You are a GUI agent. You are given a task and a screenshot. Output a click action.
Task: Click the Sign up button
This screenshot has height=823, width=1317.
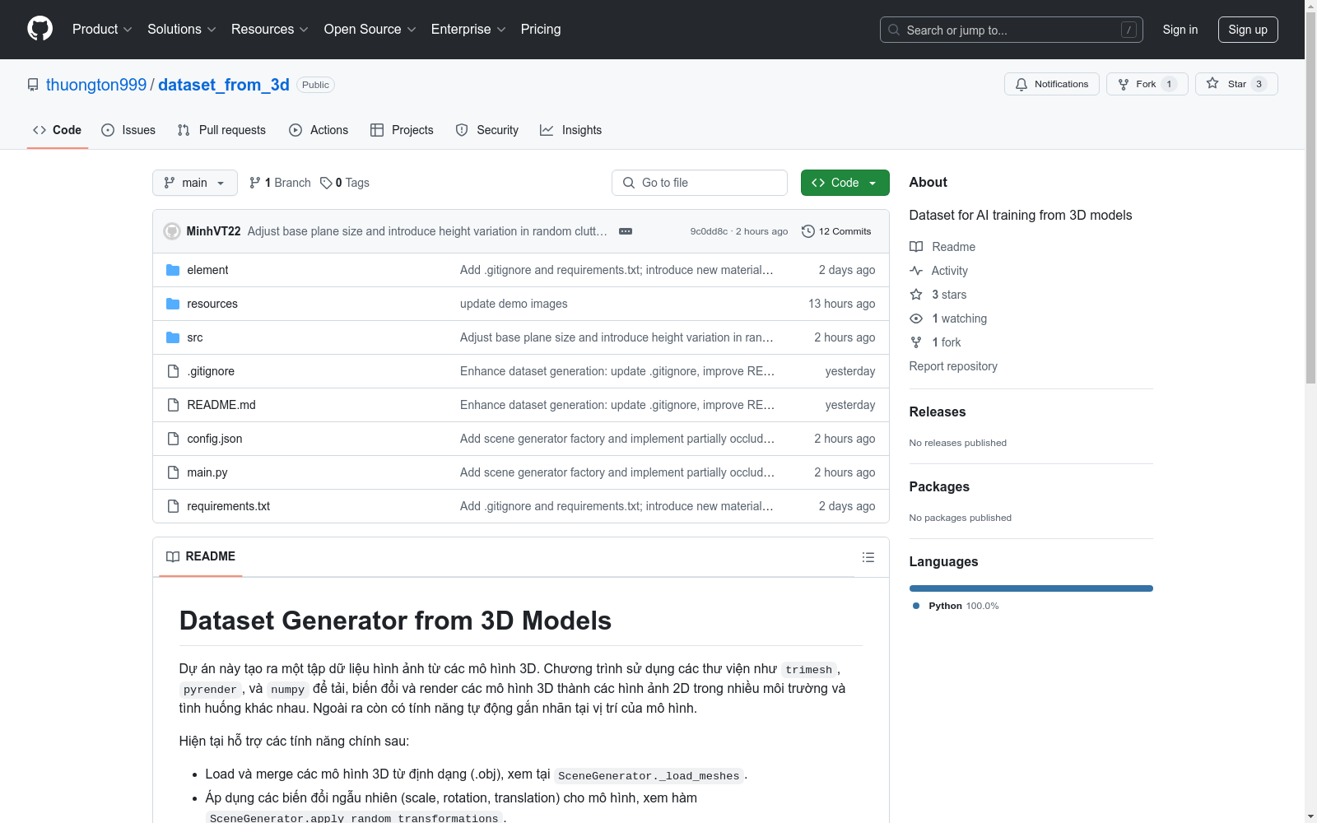coord(1248,30)
